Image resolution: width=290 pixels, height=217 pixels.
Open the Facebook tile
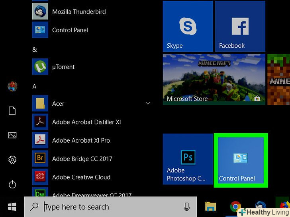pyautogui.click(x=240, y=26)
